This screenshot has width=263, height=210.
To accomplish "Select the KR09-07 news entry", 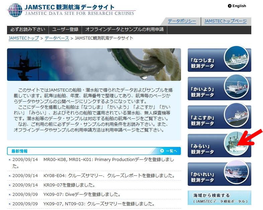I will pos(69,185).
